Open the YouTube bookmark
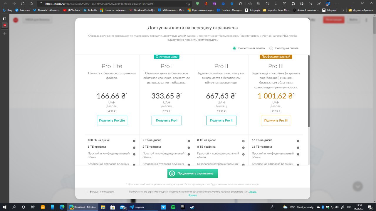Viewport: 376px width, 211px height. click(x=72, y=10)
